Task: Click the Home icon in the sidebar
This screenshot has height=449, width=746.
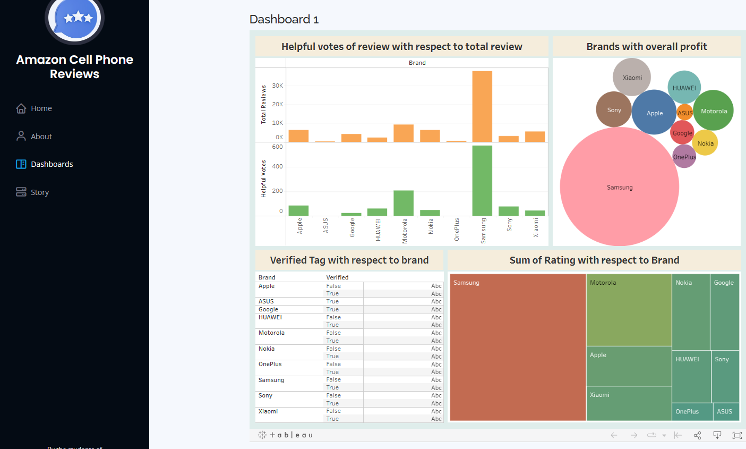Action: 21,108
